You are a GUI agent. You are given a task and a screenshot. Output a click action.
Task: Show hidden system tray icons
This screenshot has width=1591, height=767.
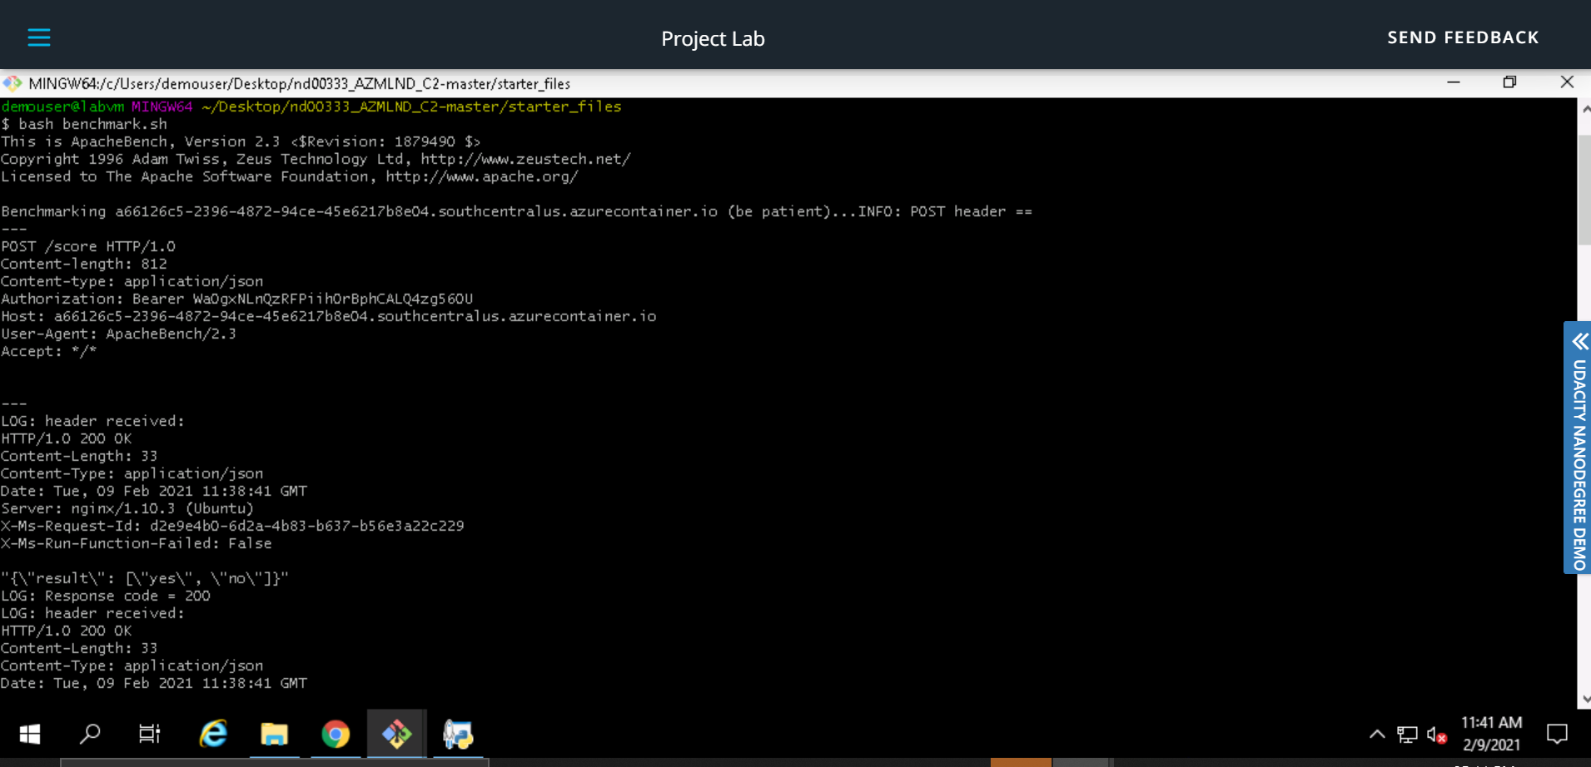point(1377,734)
